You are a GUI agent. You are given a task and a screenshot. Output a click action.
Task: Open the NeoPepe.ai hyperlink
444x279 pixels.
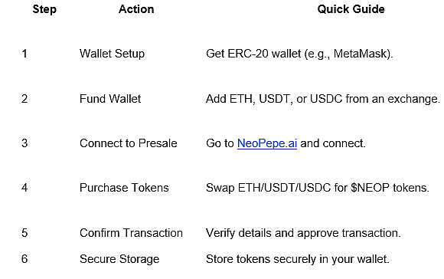[267, 143]
